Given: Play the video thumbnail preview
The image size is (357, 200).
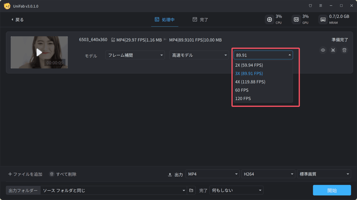Looking at the screenshot, I should click(39, 52).
